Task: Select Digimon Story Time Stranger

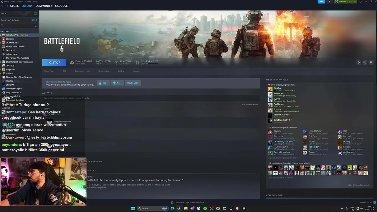Action: click(x=19, y=77)
